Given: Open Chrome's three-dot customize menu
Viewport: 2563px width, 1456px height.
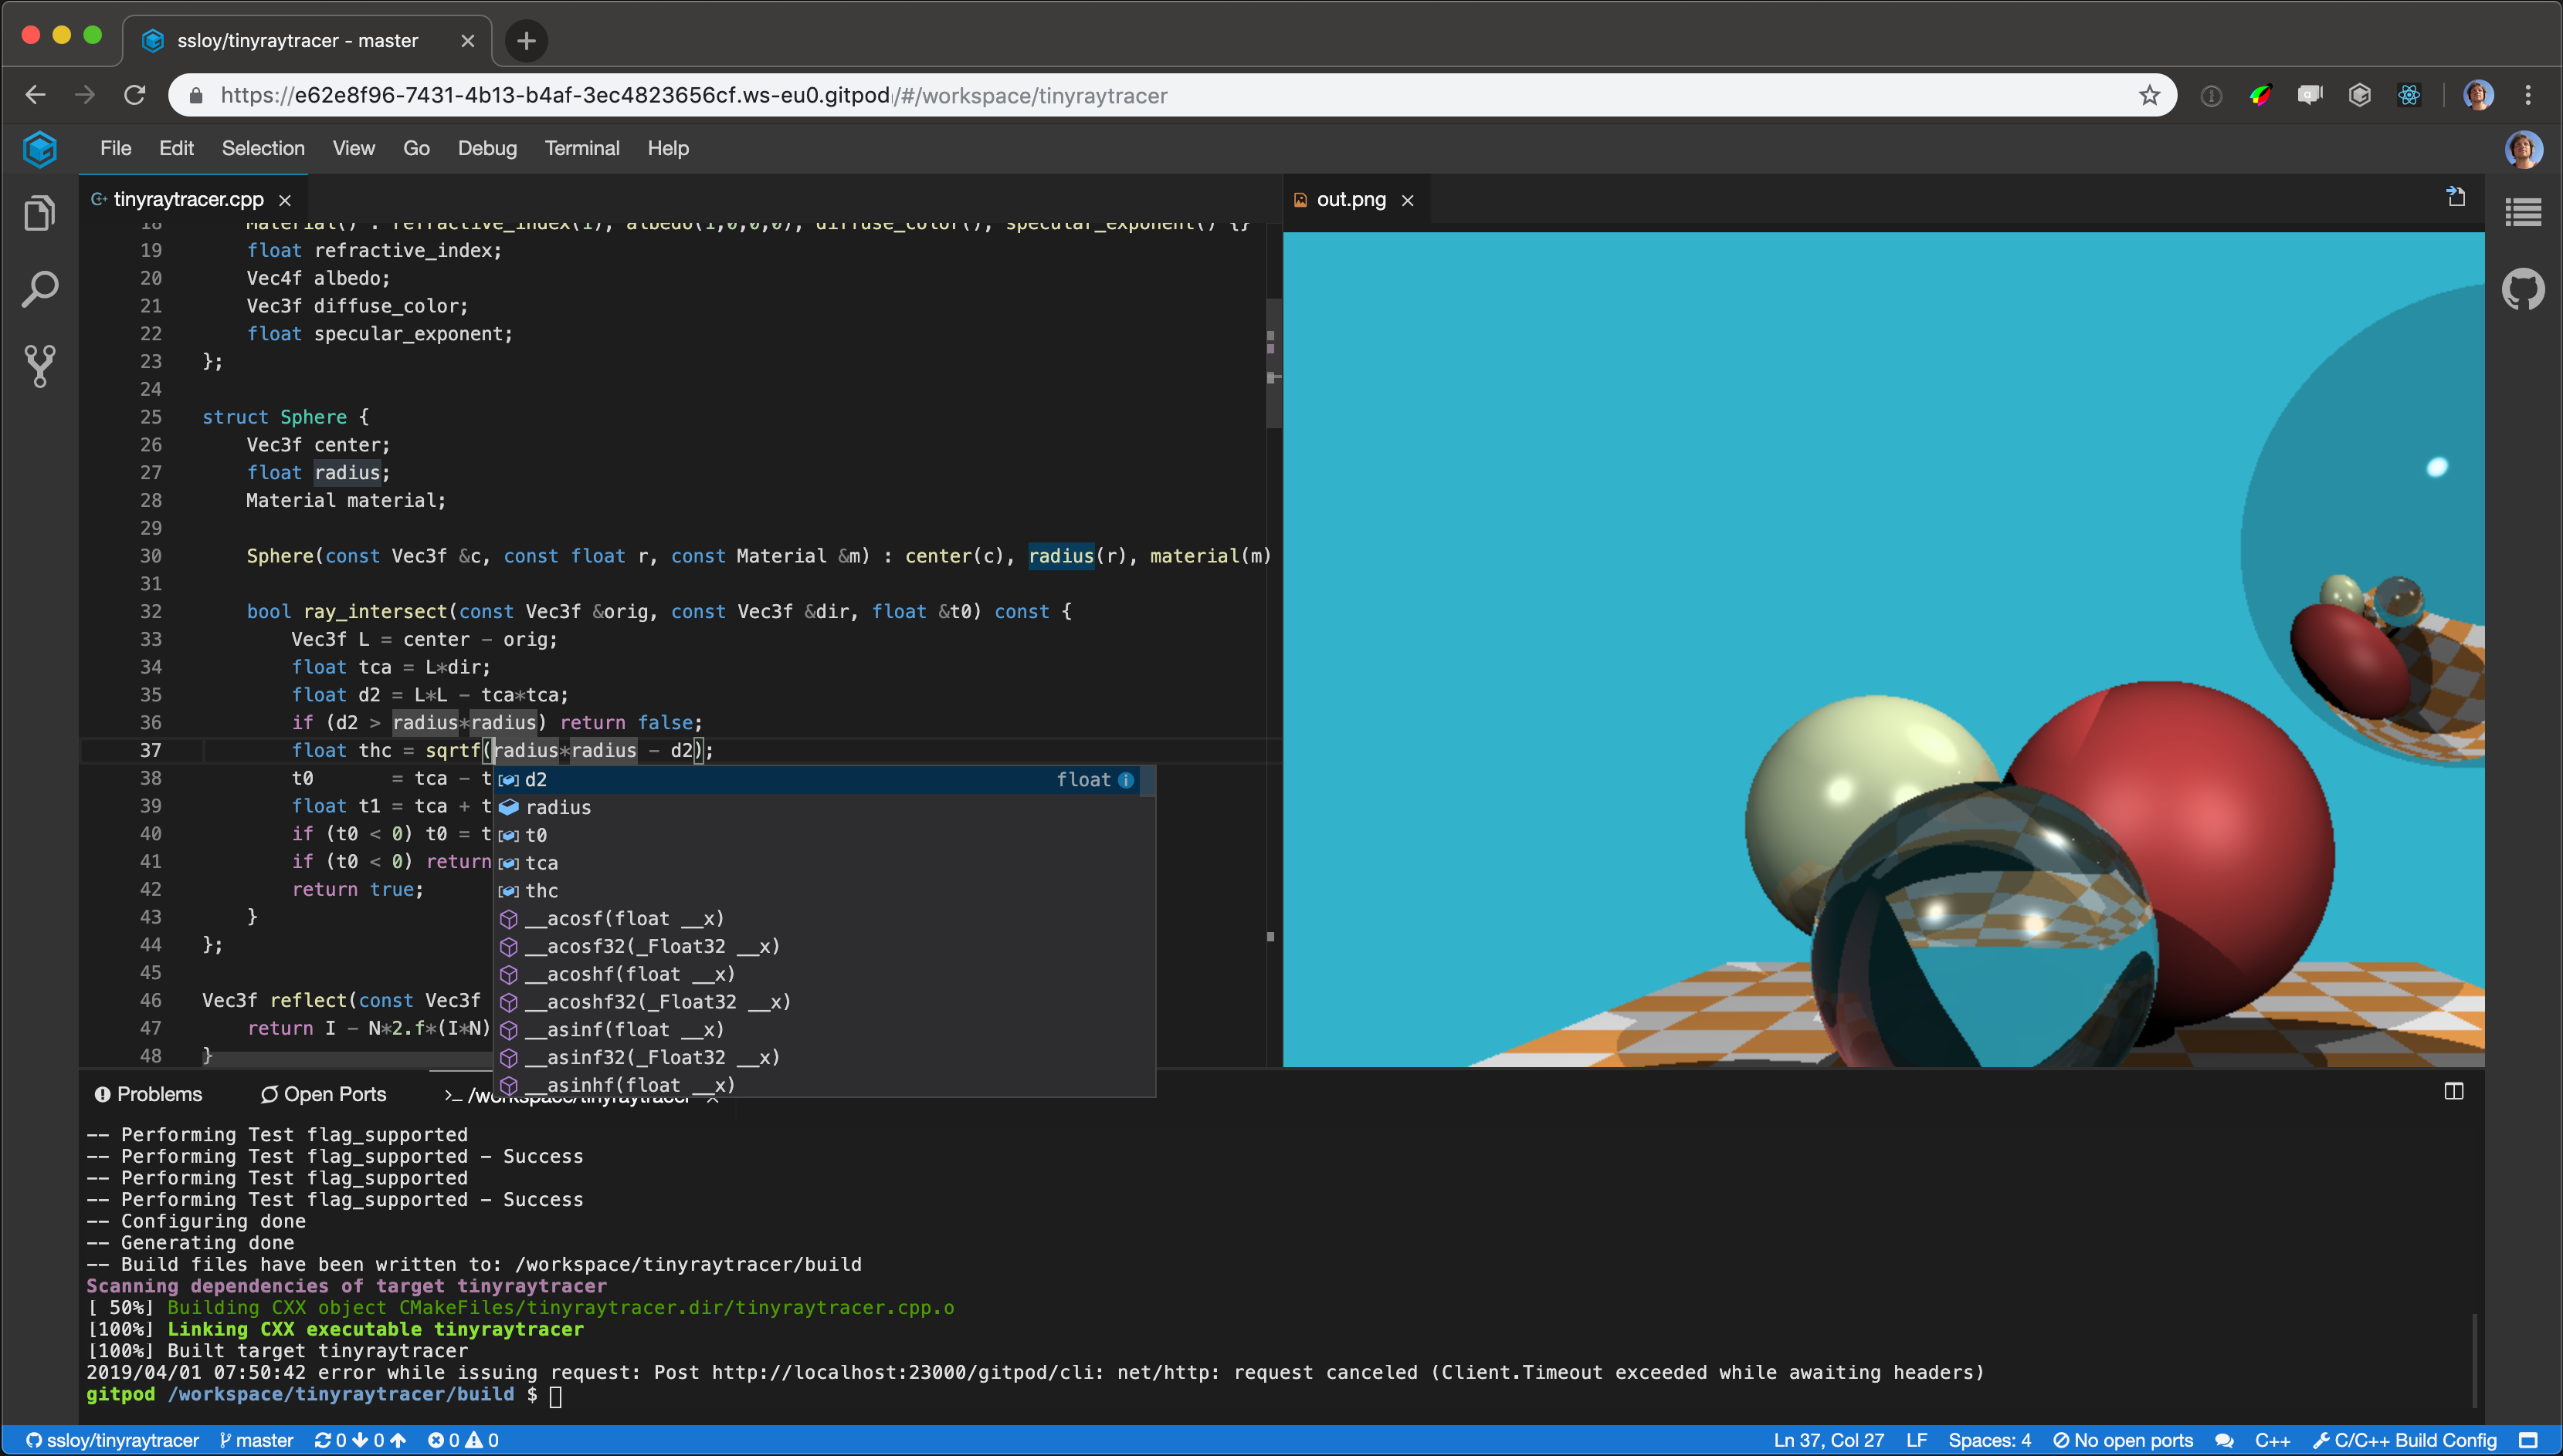Looking at the screenshot, I should click(2528, 95).
